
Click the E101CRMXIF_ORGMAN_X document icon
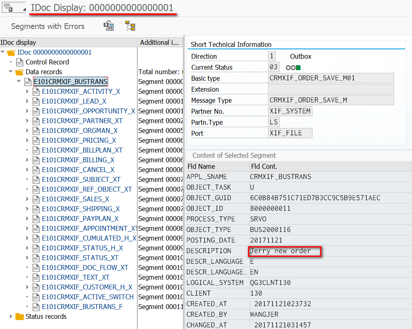[36, 131]
